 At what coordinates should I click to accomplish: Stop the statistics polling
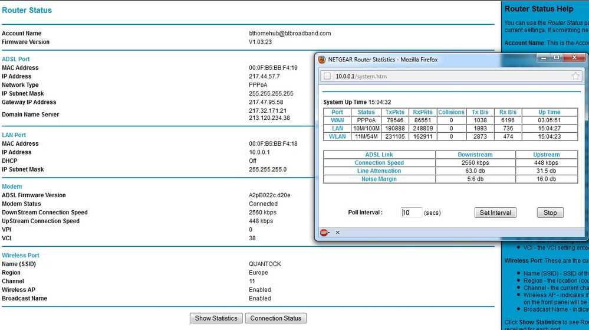pos(550,213)
